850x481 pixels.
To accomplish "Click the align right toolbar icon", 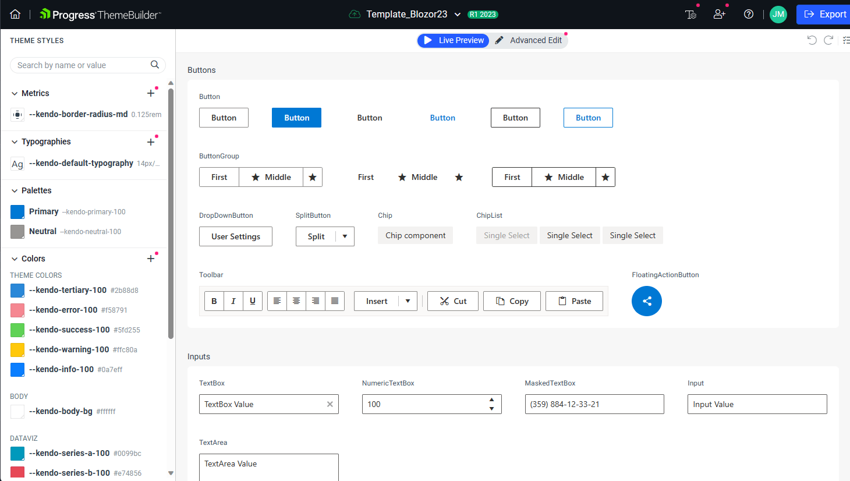I will (x=316, y=301).
